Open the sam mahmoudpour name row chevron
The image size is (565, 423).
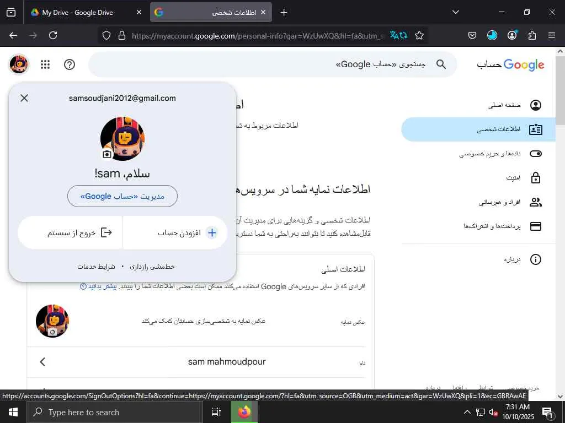coord(42,362)
